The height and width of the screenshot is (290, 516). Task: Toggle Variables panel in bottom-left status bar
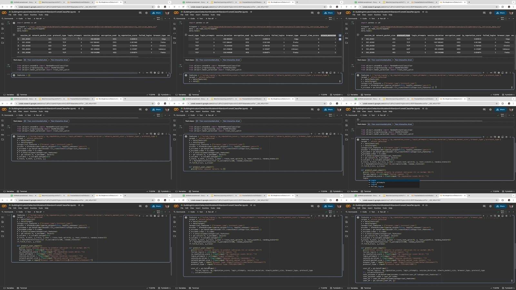pyautogui.click(x=9, y=288)
